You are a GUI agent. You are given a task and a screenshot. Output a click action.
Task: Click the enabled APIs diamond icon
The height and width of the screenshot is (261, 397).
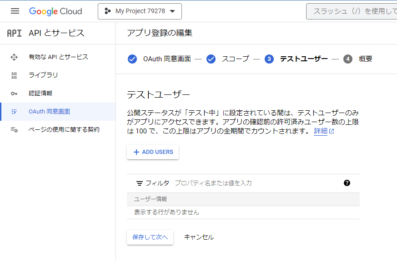[x=14, y=57]
